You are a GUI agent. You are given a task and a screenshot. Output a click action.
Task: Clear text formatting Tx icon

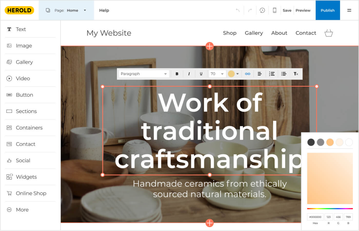[x=296, y=74]
